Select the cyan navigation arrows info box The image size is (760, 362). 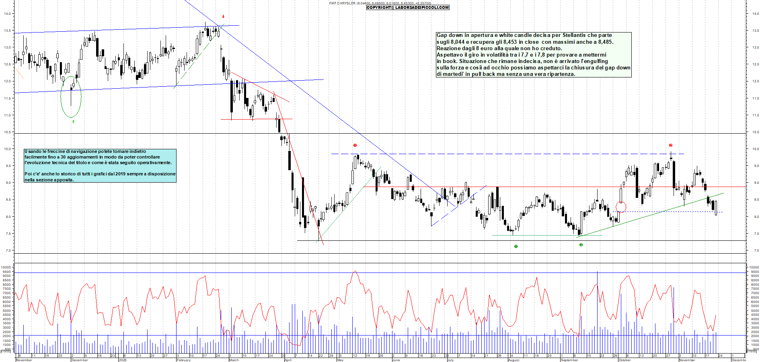[x=100, y=166]
